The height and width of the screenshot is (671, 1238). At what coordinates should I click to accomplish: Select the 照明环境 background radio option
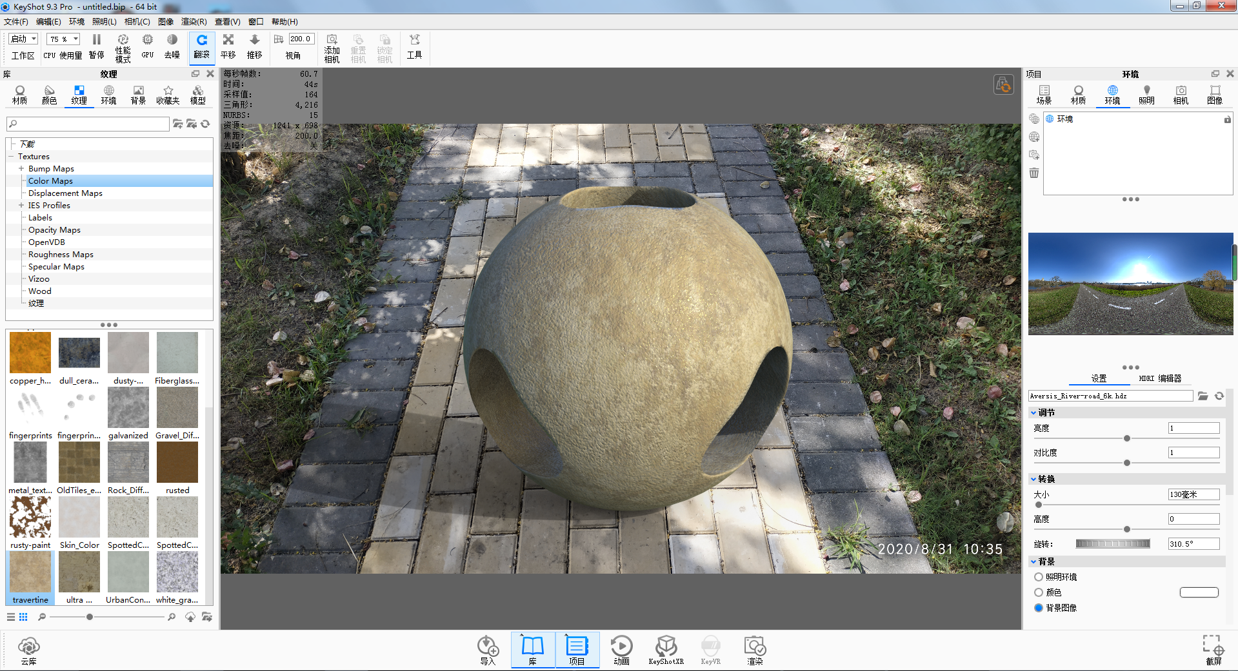[1039, 577]
